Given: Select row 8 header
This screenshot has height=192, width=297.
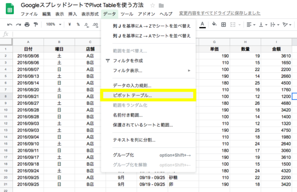Looking at the screenshot, I should tap(6, 96).
